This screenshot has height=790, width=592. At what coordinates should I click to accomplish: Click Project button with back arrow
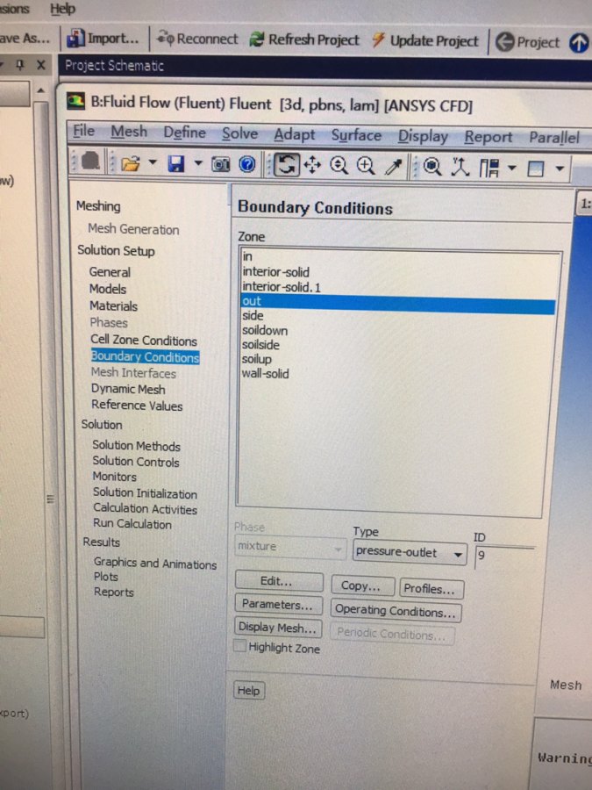click(528, 42)
